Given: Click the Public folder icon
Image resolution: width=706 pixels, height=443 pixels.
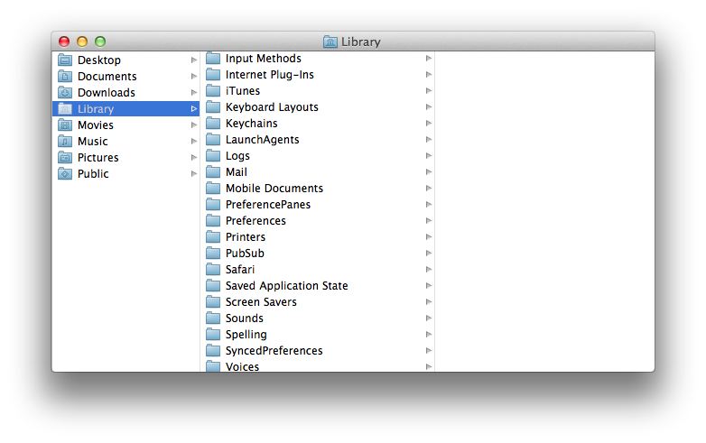Looking at the screenshot, I should tap(65, 174).
